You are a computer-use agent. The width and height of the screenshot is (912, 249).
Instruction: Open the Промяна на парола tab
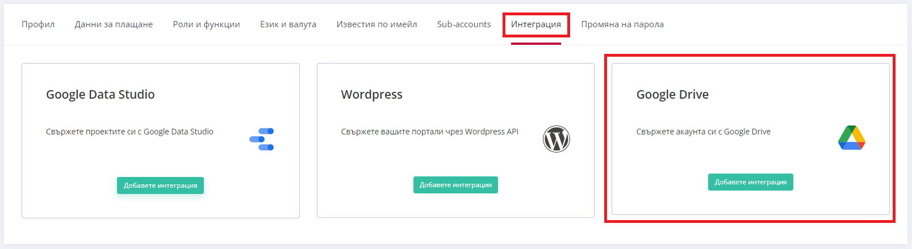click(622, 24)
